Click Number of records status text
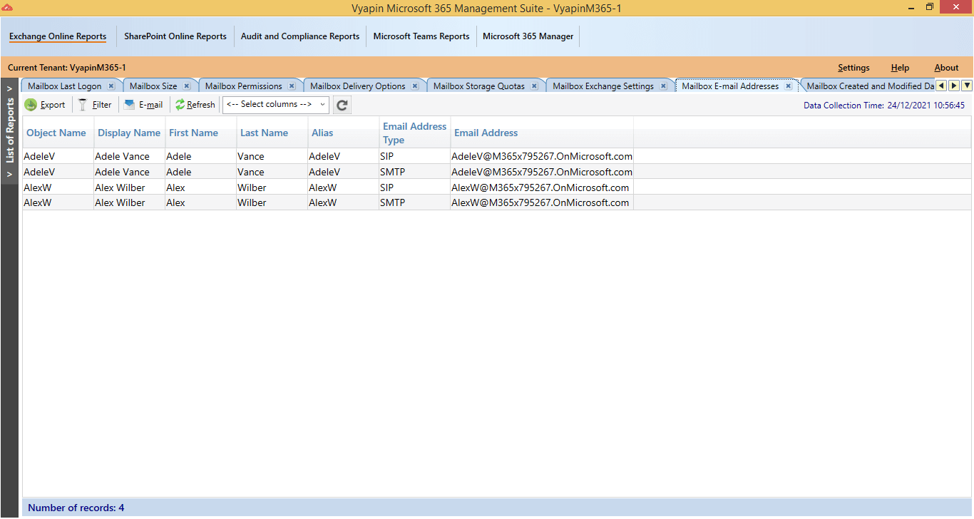Viewport: 974px width, 519px height. pyautogui.click(x=76, y=508)
